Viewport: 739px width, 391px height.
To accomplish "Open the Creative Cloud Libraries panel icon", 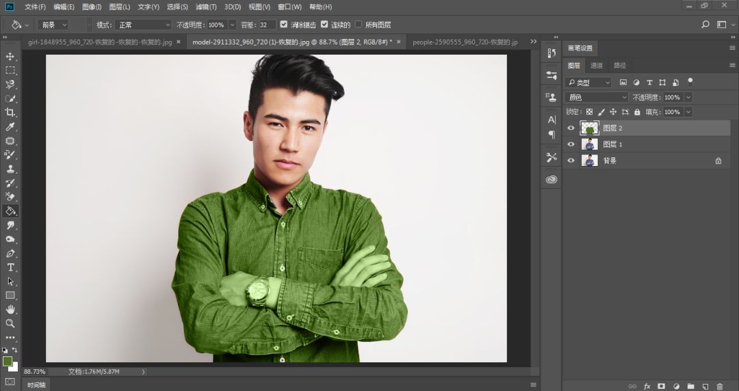I will click(552, 179).
